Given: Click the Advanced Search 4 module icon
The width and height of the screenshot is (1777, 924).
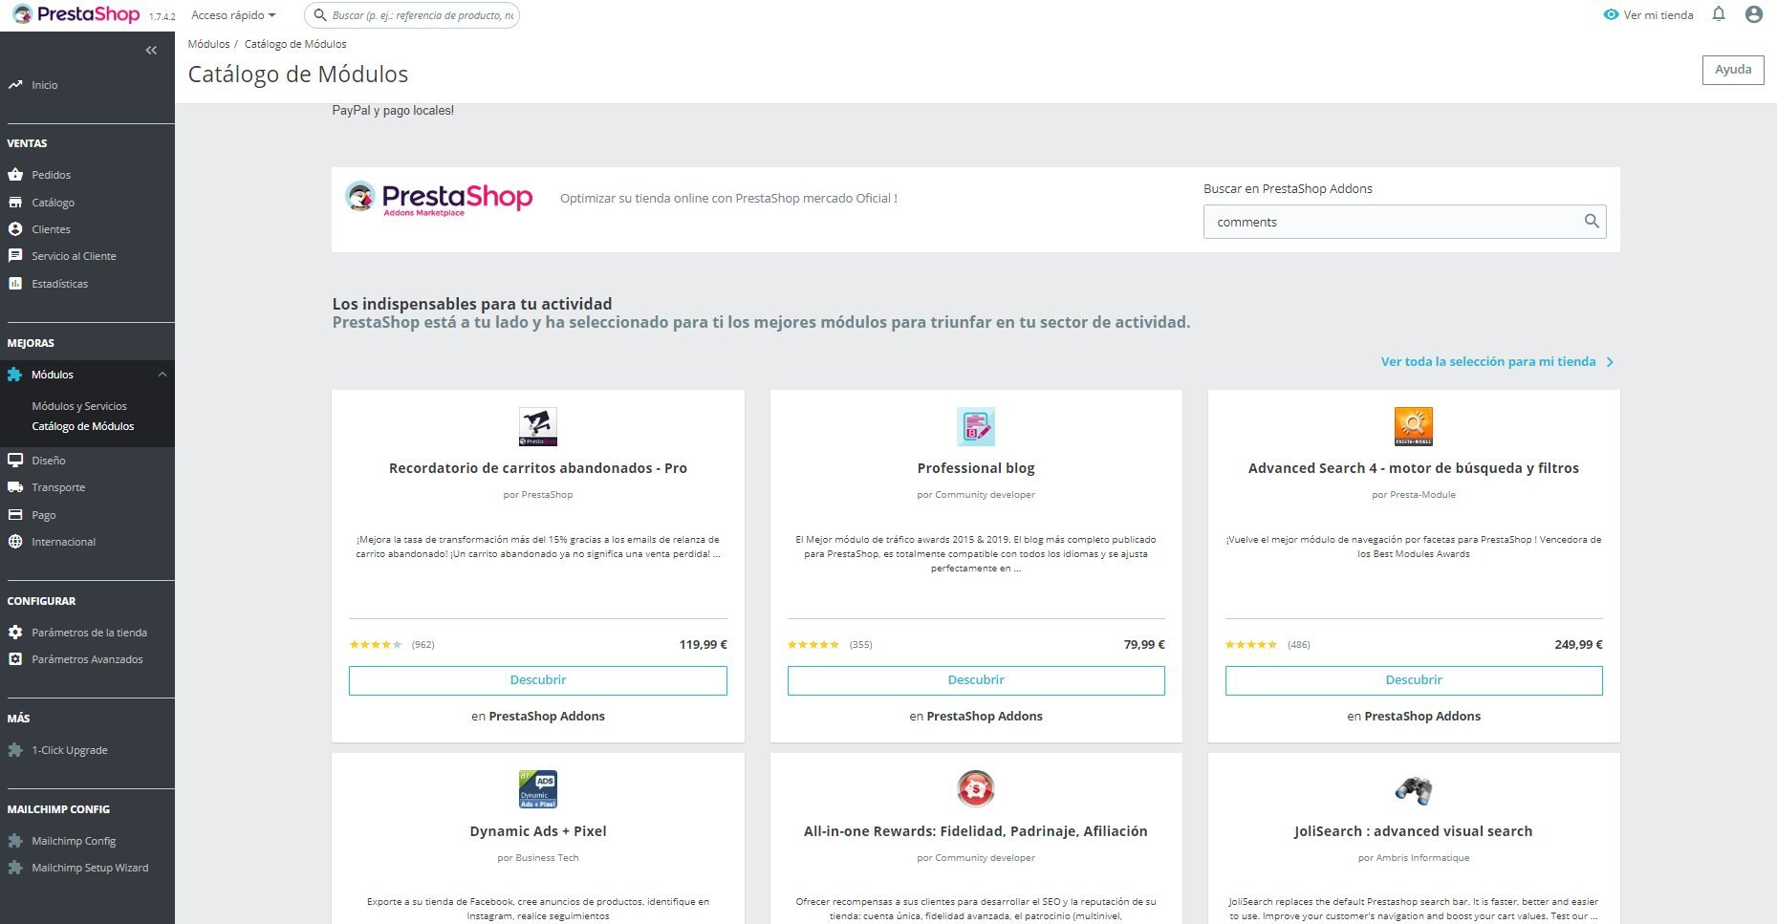Looking at the screenshot, I should coord(1414,427).
